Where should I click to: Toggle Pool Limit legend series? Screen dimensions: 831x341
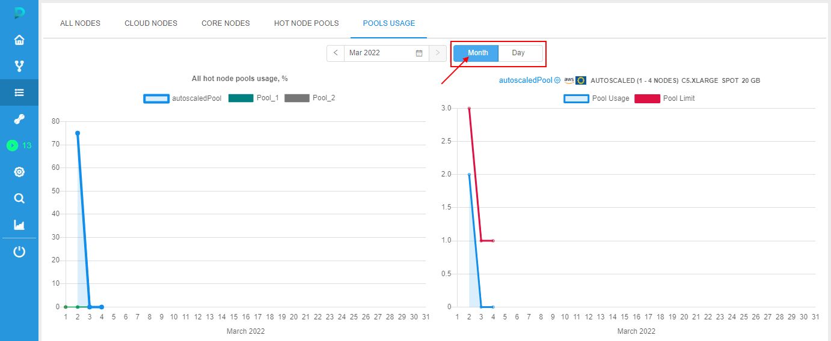pyautogui.click(x=664, y=98)
